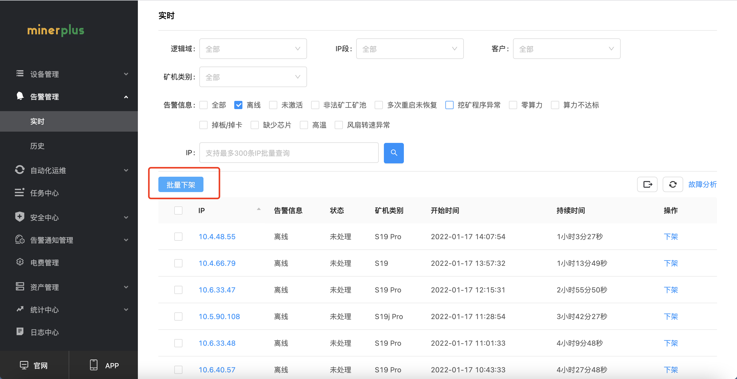Image resolution: width=737 pixels, height=379 pixels.
Task: Click the minerplus logo
Action: 56,30
